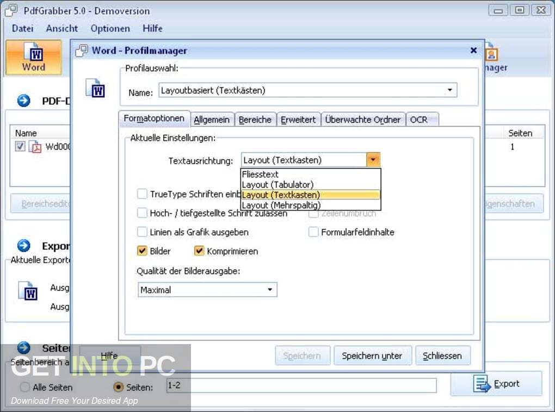Viewport: 555px width, 412px height.
Task: Click the PdfGrabber app icon in title bar
Action: coord(11,10)
